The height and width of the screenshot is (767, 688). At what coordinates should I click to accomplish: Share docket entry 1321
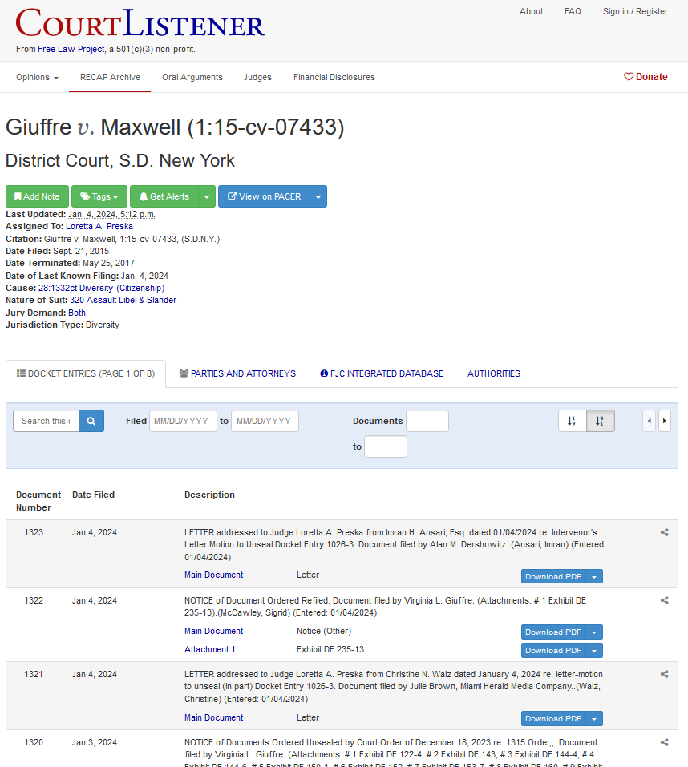pos(664,674)
